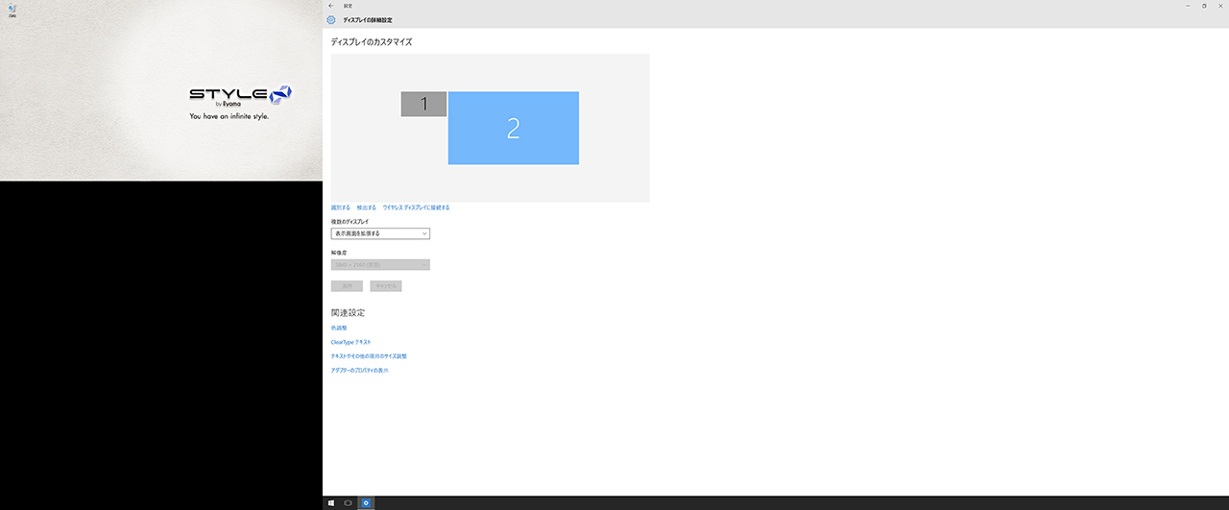
Task: Click the 検出する link
Action: (x=367, y=207)
